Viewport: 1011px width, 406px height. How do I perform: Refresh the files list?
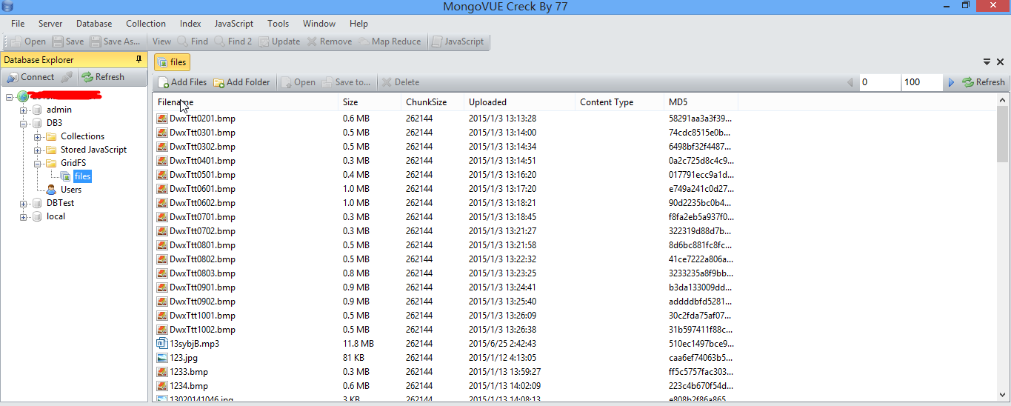click(984, 82)
